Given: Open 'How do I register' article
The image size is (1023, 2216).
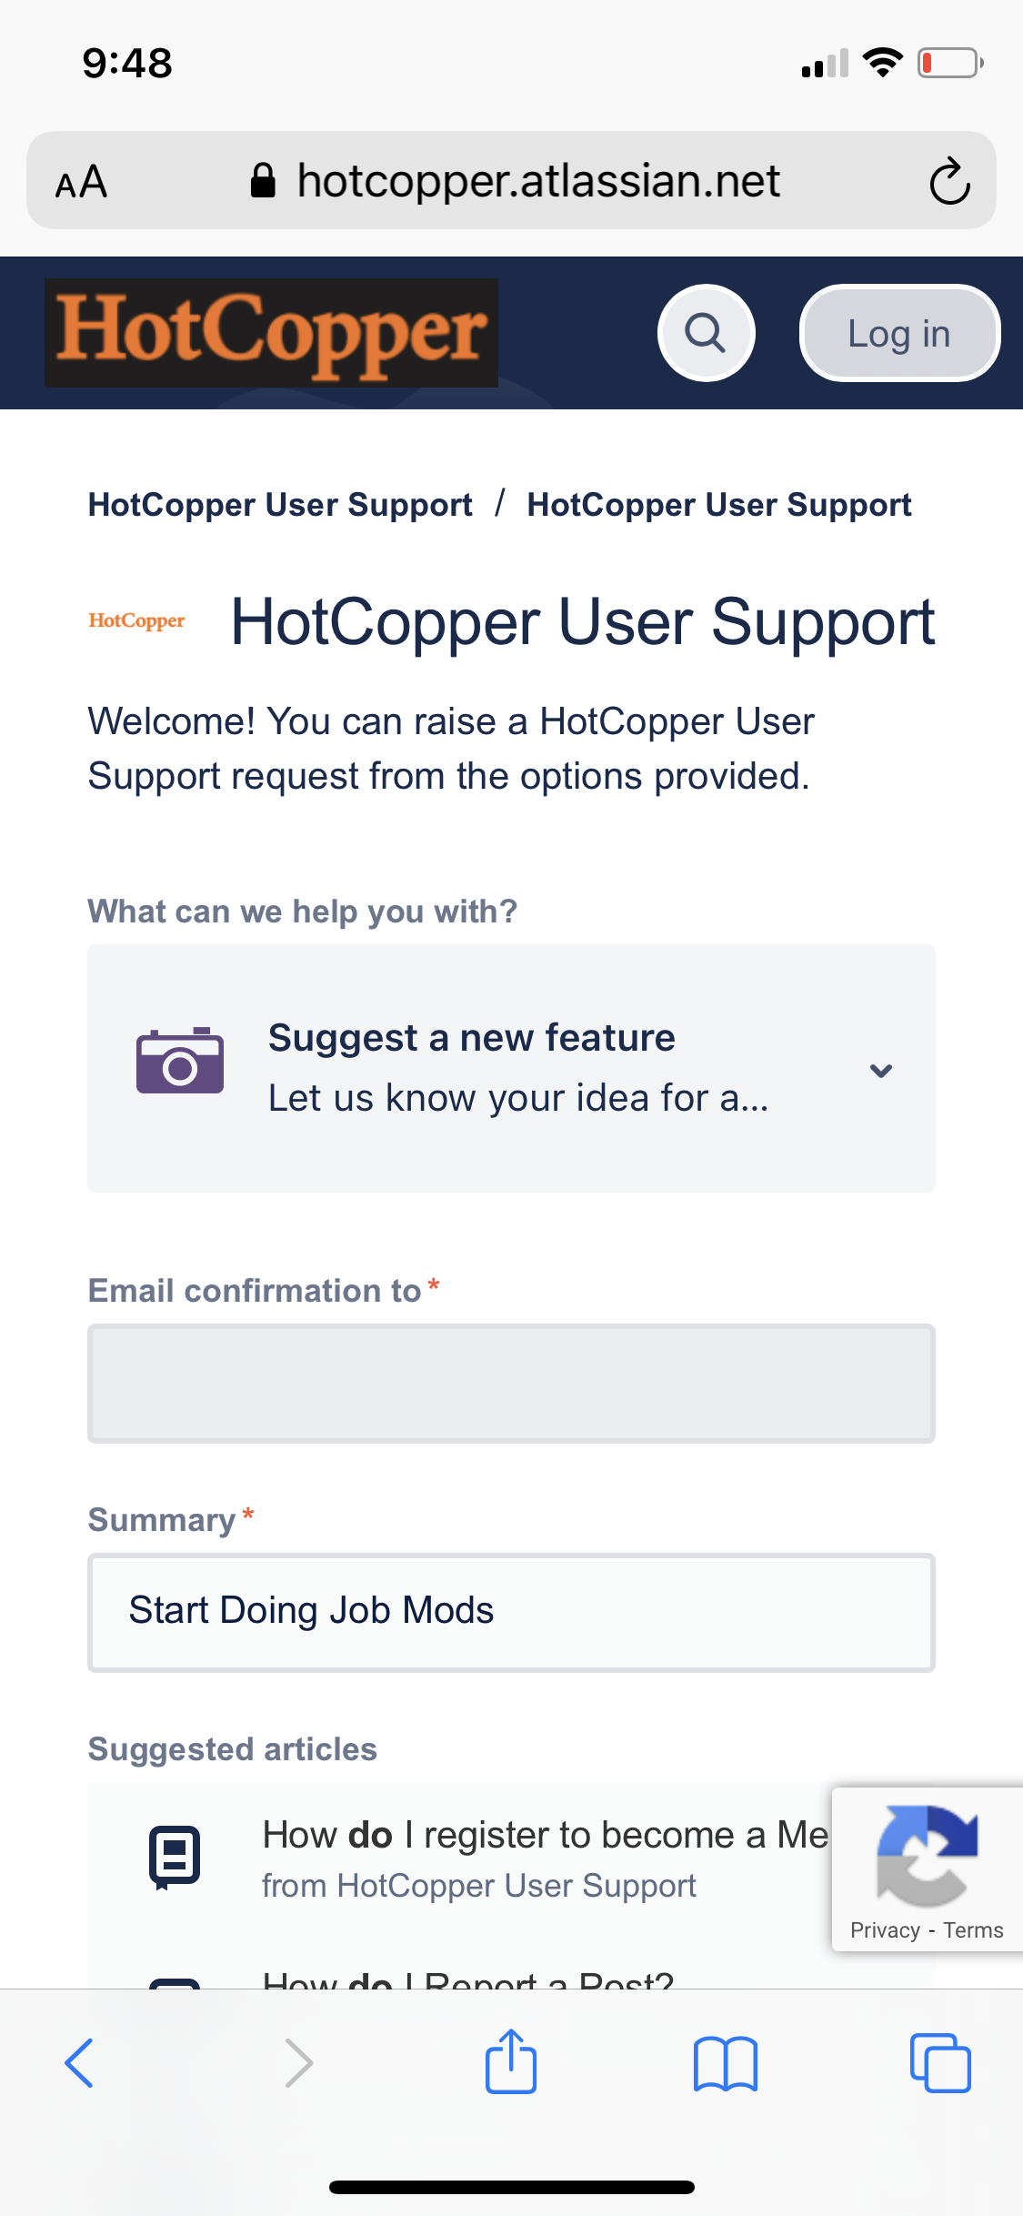Looking at the screenshot, I should click(544, 1836).
